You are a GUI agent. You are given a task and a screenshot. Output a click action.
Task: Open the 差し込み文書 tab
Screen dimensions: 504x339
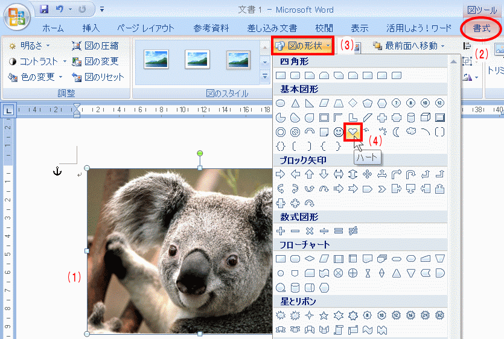[x=272, y=28]
